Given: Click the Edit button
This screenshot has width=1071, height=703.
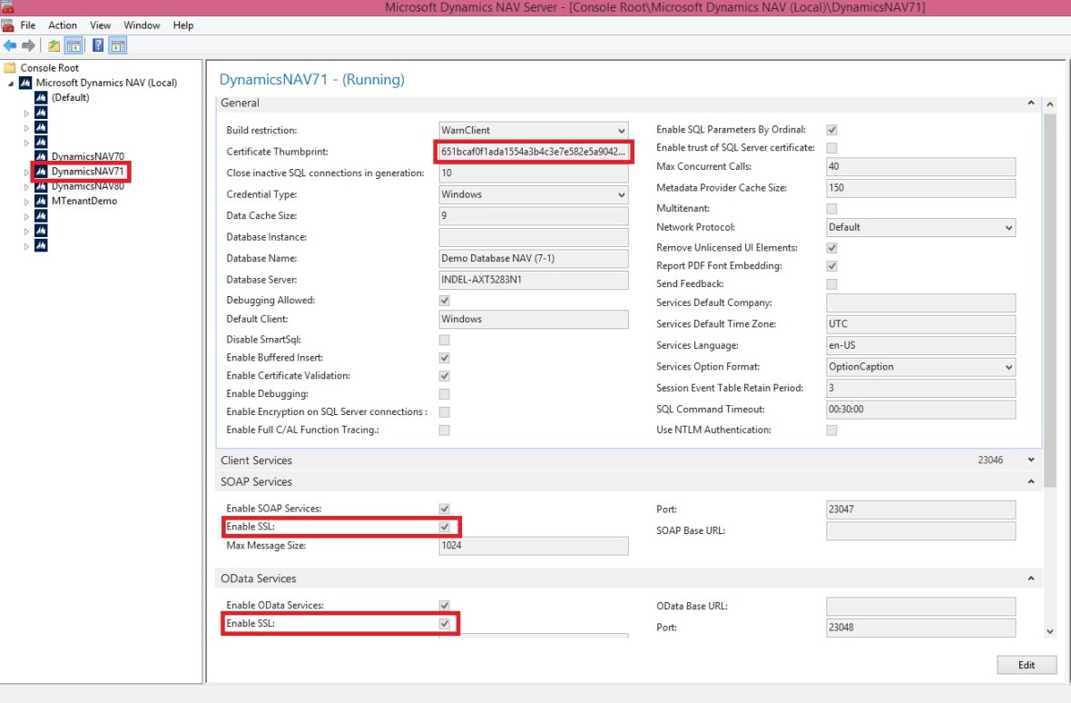Looking at the screenshot, I should coord(1027,665).
